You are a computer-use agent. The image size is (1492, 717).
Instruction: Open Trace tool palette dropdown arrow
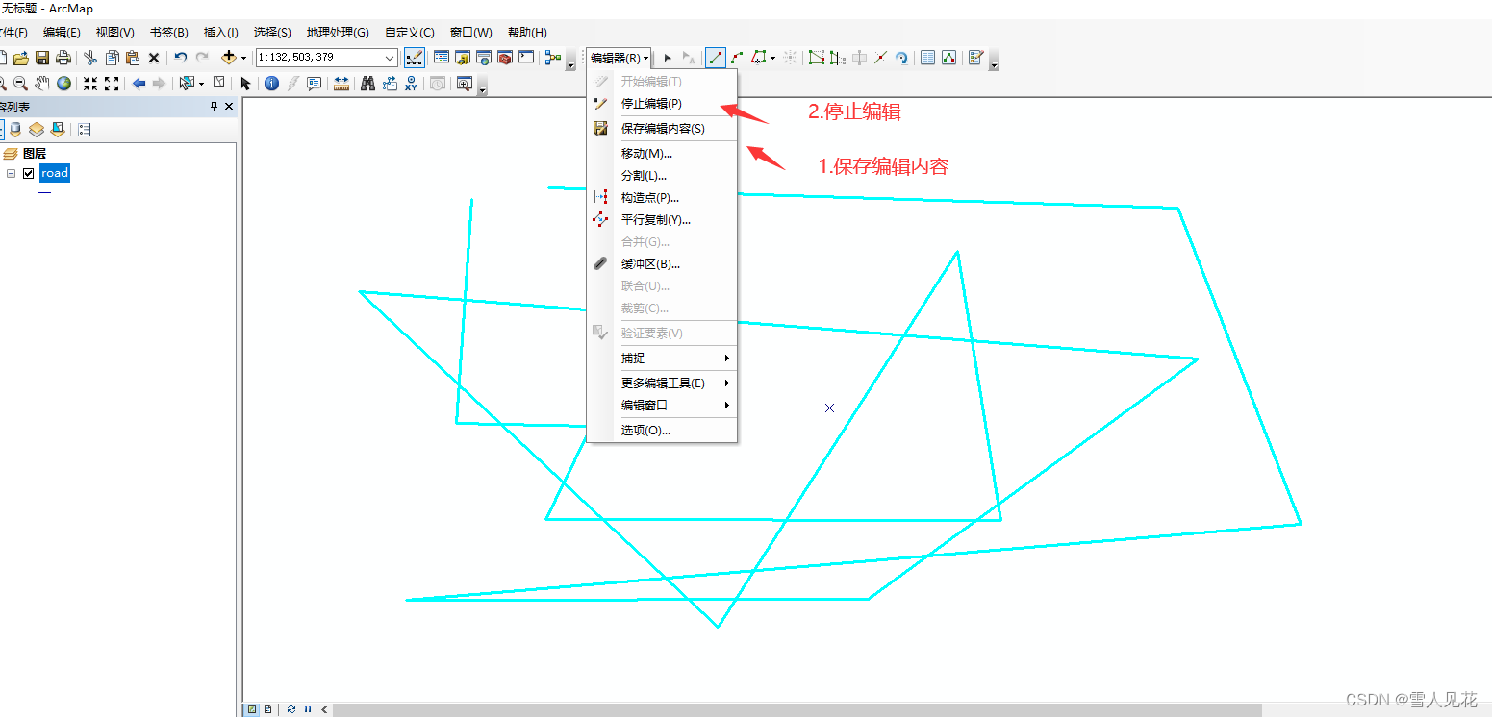tap(772, 58)
